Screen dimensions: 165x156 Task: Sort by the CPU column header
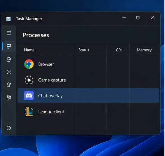120,50
